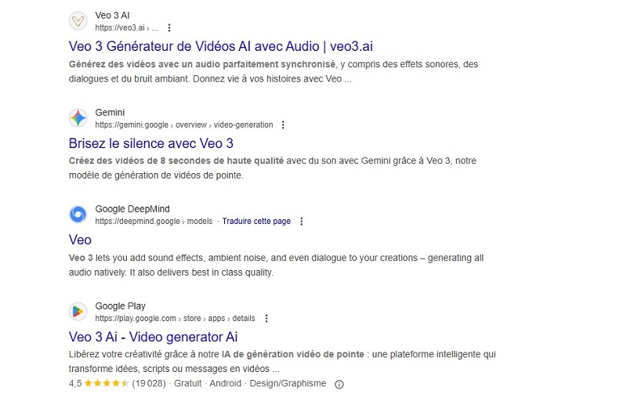Click the Veo 3 AI site favicon
Viewport: 627px width, 401px height.
pos(78,21)
